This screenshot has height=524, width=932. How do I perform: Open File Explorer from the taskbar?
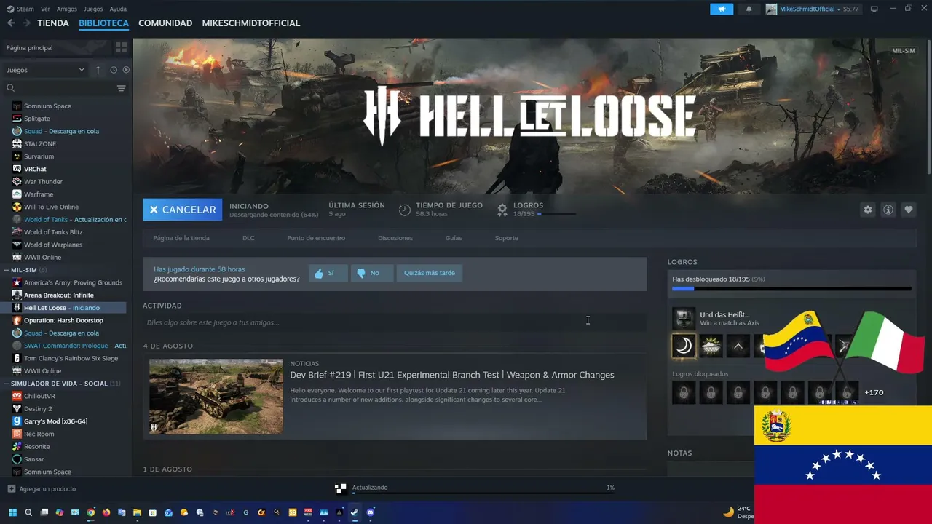(137, 512)
